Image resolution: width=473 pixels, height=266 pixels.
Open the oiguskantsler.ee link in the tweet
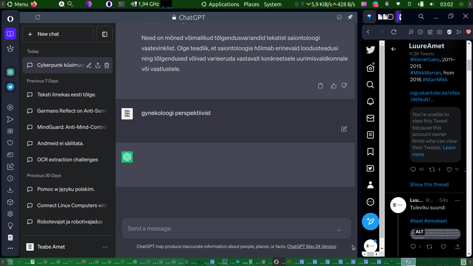435,96
